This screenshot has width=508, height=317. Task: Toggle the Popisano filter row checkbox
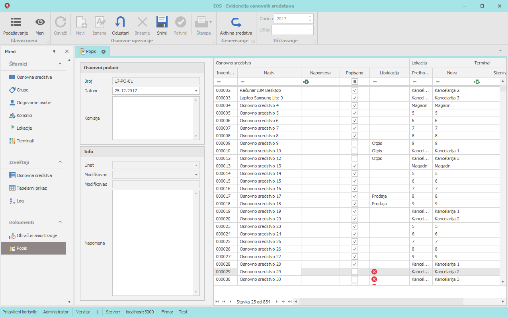[x=355, y=82]
